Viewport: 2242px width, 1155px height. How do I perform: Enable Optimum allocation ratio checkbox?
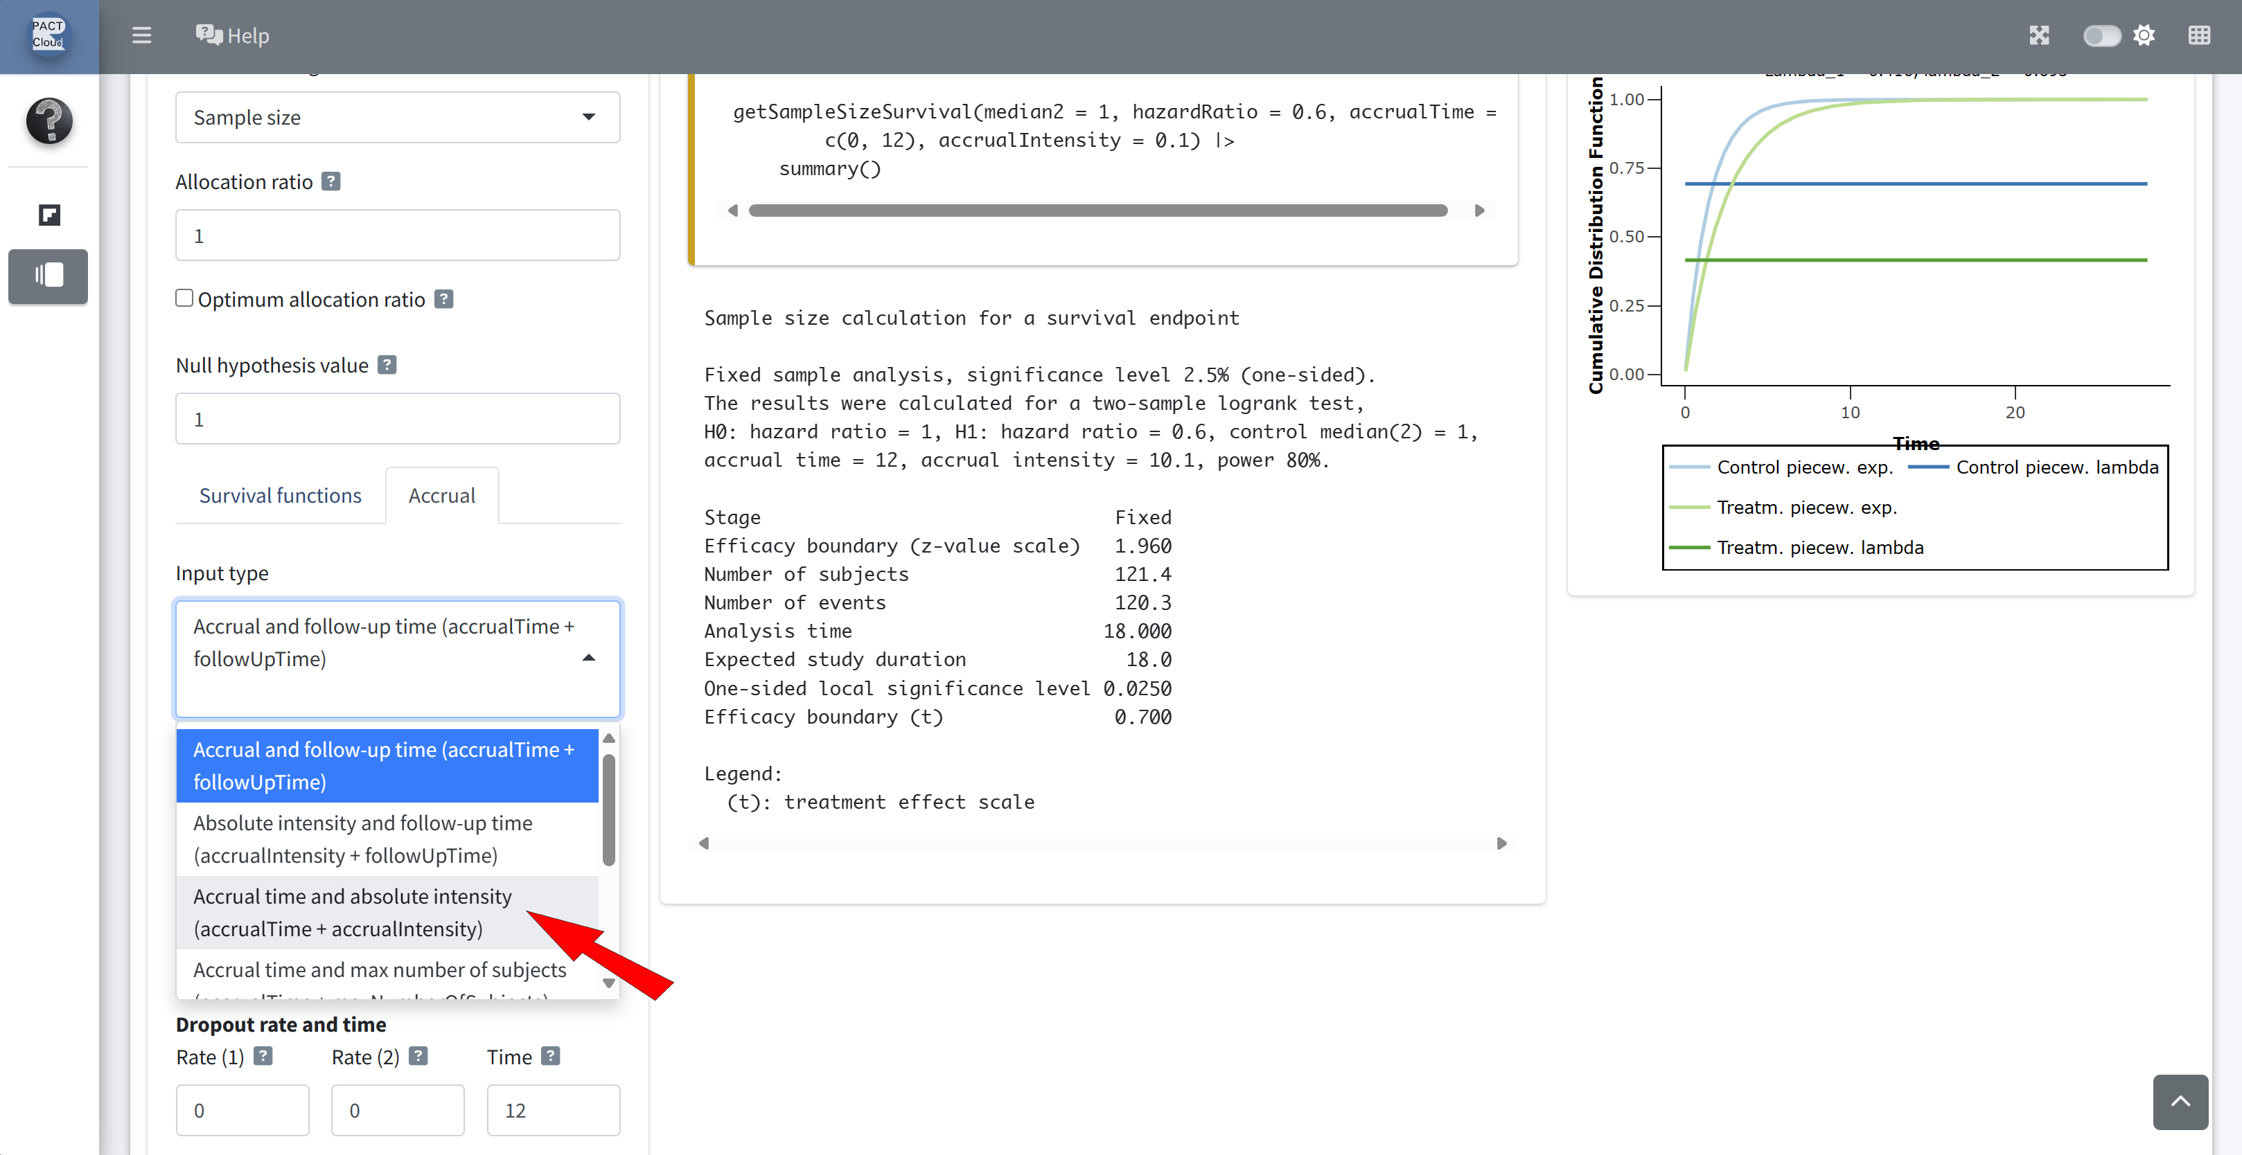pos(184,298)
